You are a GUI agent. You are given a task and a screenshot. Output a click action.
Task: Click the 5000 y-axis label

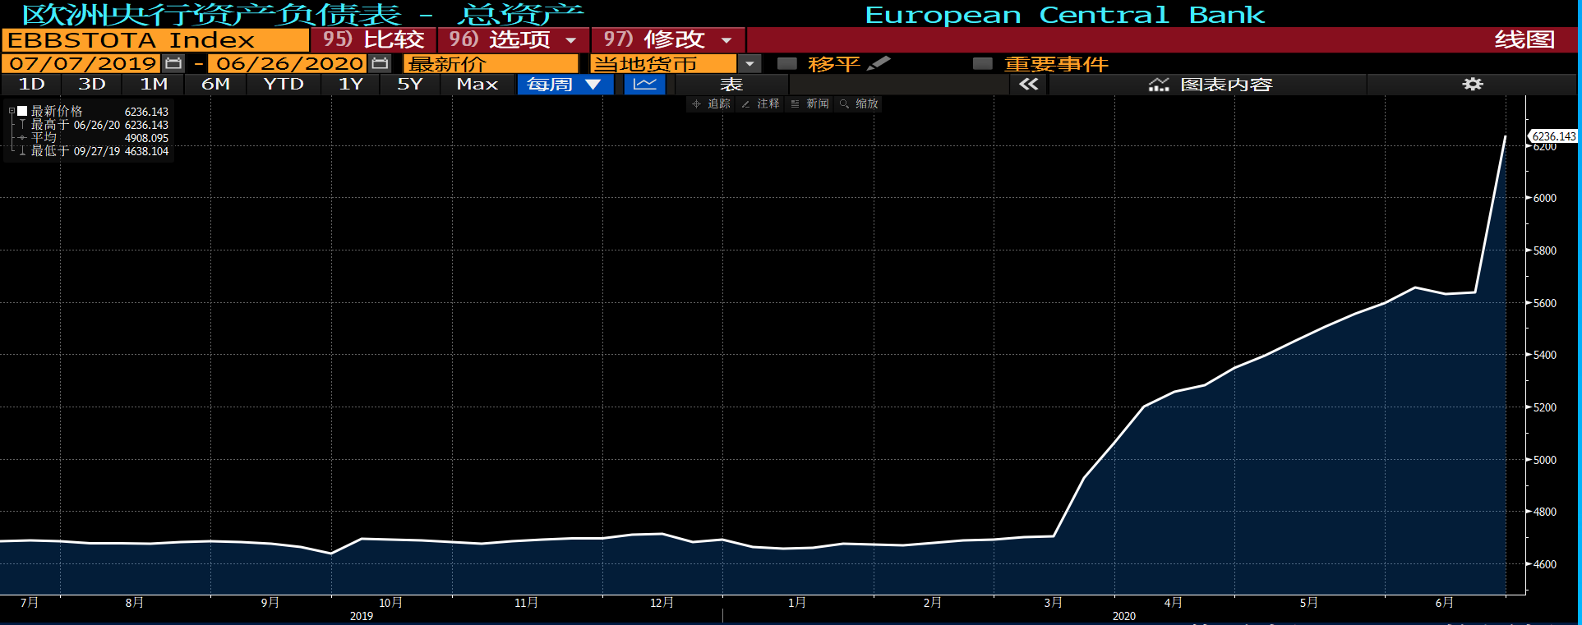pos(1545,460)
